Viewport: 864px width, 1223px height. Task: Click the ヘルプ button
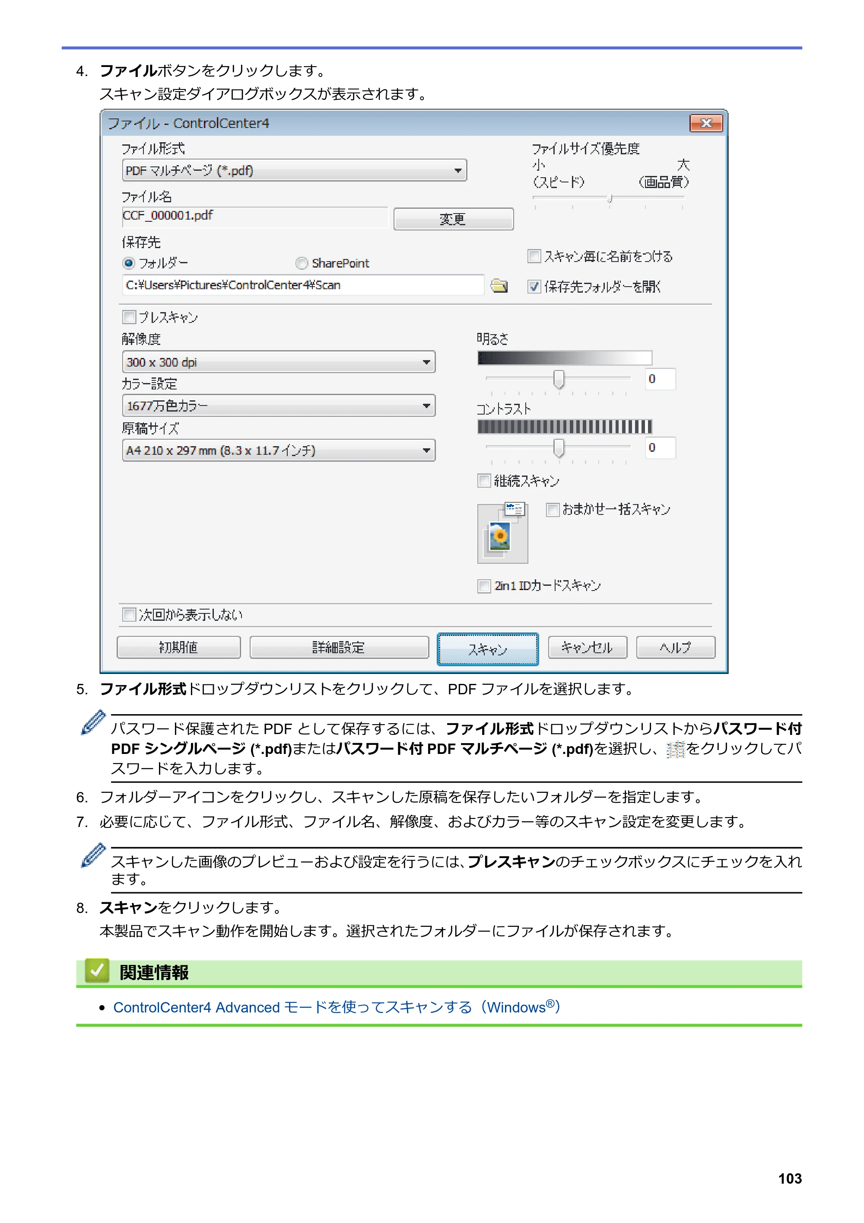(676, 648)
